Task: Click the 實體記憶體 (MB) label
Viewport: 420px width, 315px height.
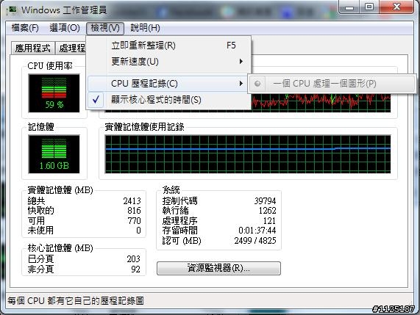Action: pos(60,190)
